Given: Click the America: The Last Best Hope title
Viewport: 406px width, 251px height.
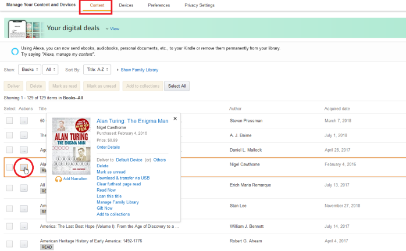Looking at the screenshot, I should 109,226.
